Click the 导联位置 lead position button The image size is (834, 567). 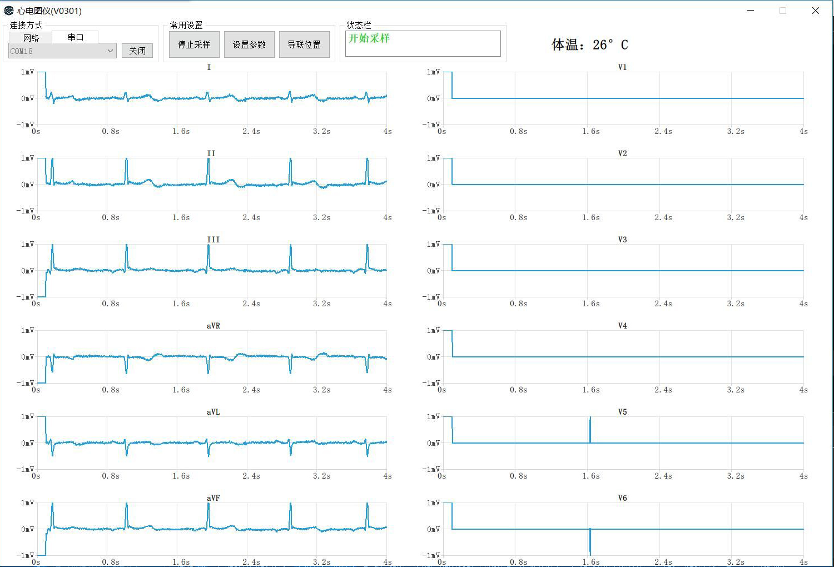[x=304, y=44]
